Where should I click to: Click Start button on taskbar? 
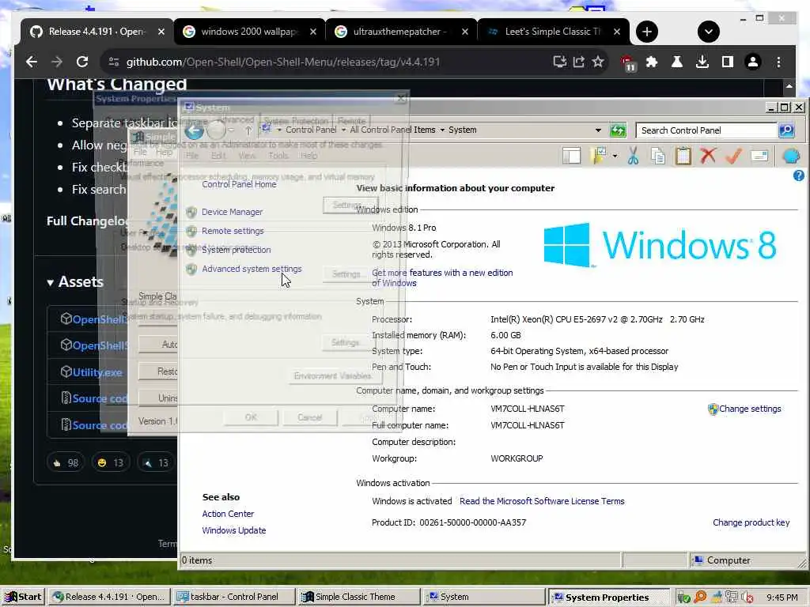click(x=23, y=598)
